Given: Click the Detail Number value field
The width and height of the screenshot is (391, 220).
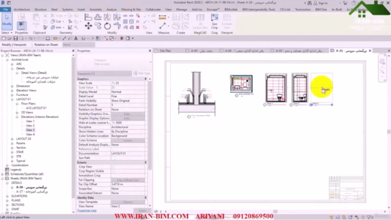Looking at the screenshot, I should [128, 105].
